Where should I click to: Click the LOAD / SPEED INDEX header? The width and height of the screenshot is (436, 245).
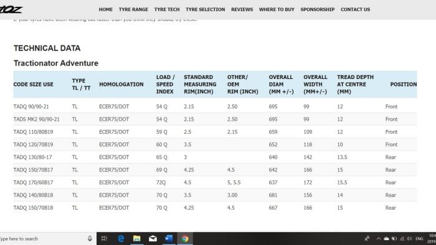coord(166,85)
